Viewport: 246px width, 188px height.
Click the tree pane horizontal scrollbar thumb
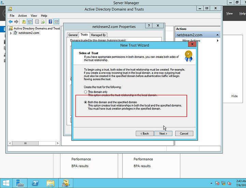coord(25,143)
